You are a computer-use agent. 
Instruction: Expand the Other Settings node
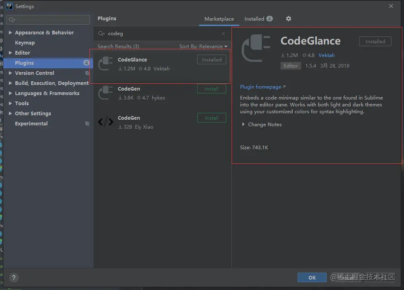10,114
